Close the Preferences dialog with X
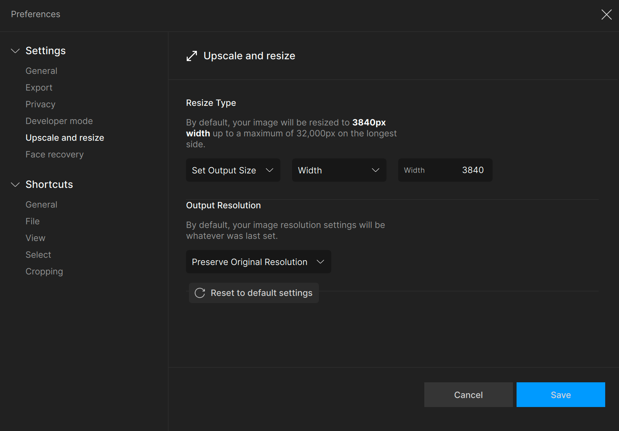619x431 pixels. pos(606,15)
